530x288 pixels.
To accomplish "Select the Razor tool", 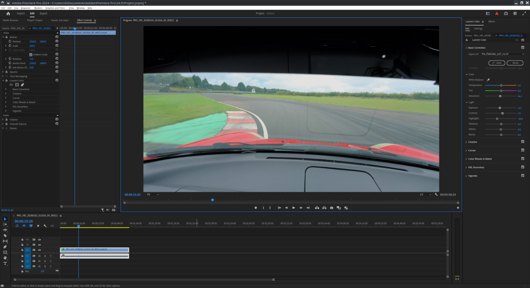I will click(5, 236).
